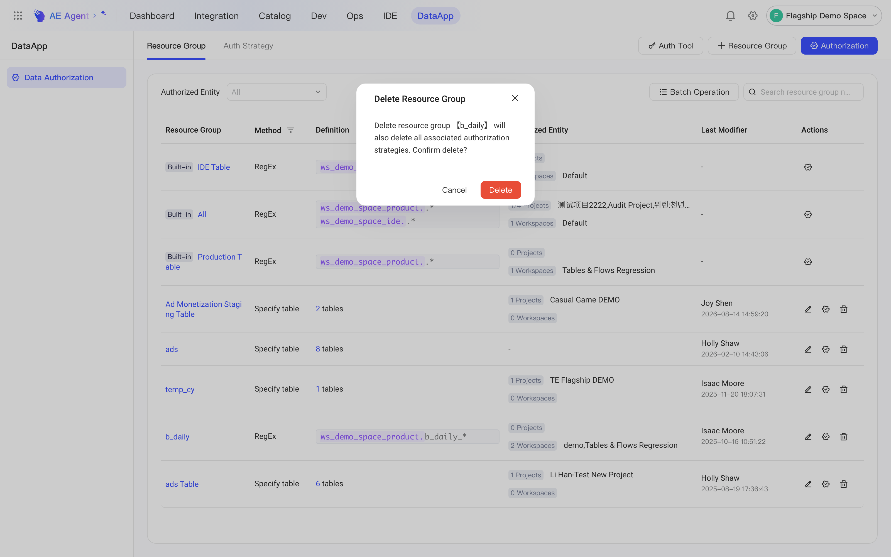Open the apps grid launcher icon

point(18,16)
